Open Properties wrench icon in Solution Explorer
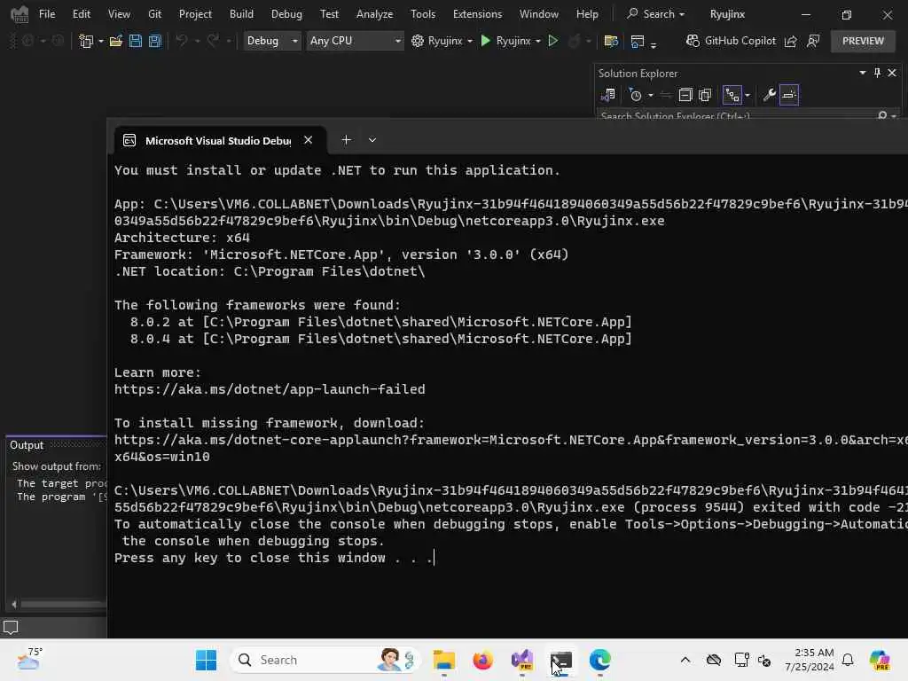 click(769, 95)
